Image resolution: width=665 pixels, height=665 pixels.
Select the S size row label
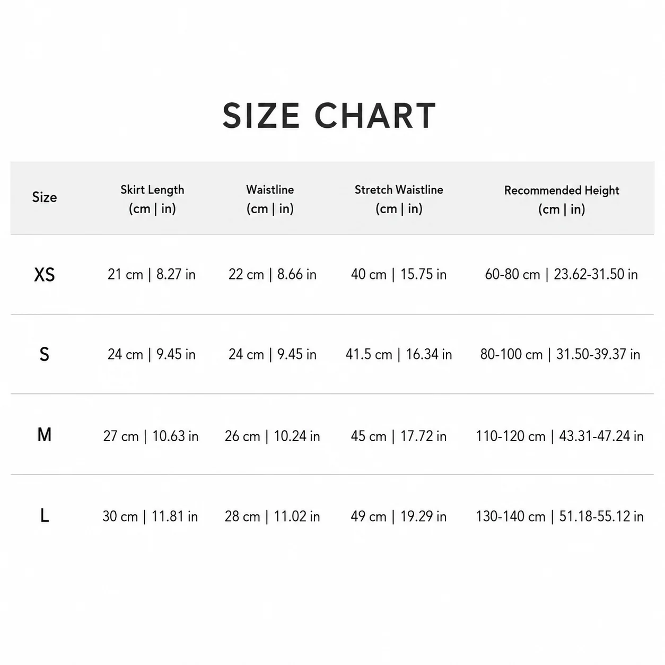pyautogui.click(x=45, y=354)
